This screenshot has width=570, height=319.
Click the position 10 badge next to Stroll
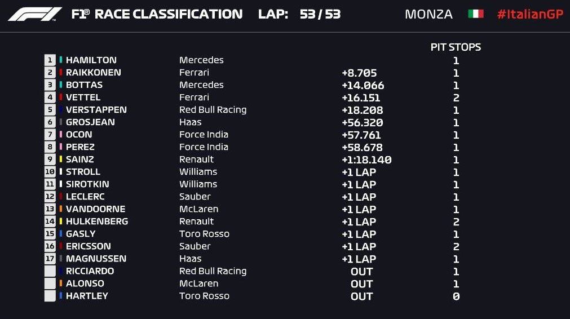[50, 172]
